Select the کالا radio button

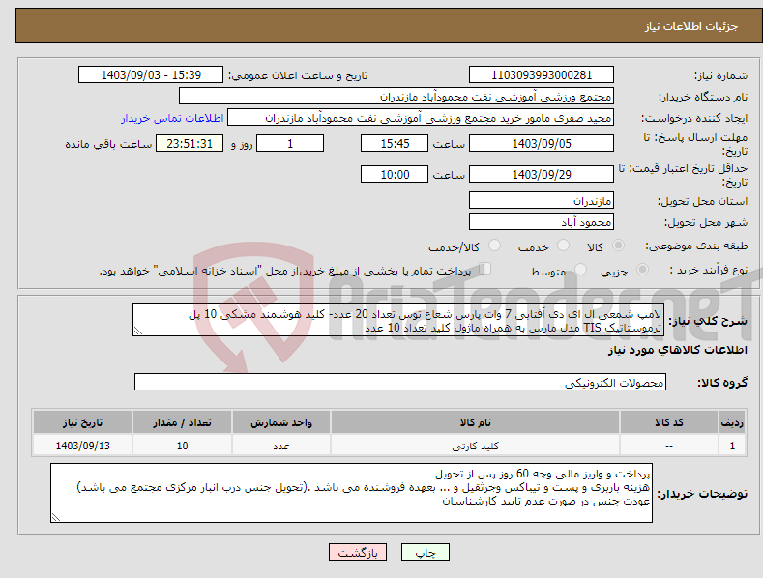618,246
